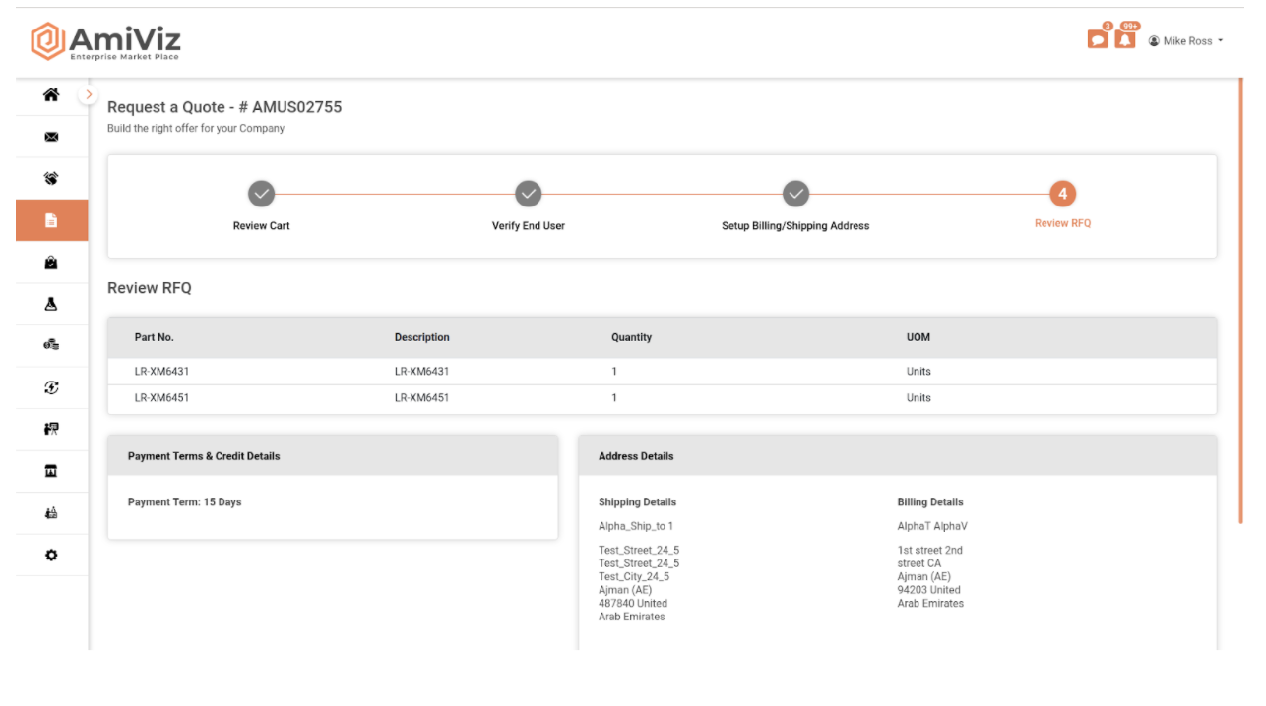Open the handshake deals icon in sidebar

click(51, 179)
